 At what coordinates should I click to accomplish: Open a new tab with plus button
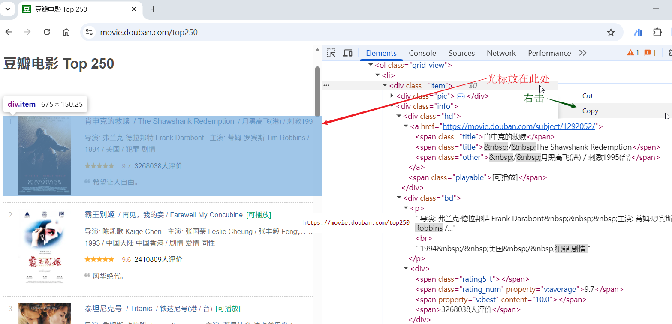[x=154, y=9]
